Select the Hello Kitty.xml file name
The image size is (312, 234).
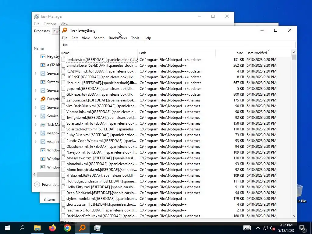(x=101, y=187)
